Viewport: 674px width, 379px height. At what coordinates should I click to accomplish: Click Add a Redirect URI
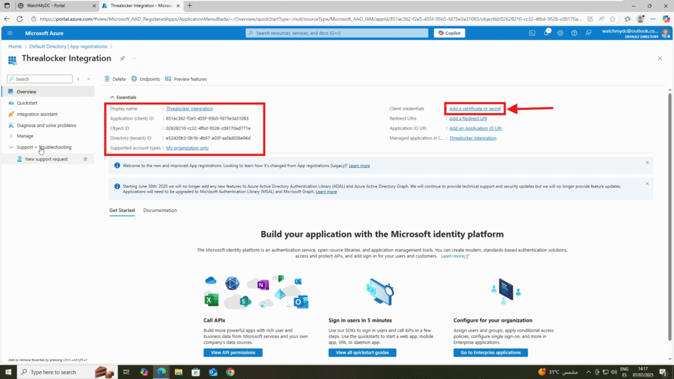pos(468,118)
